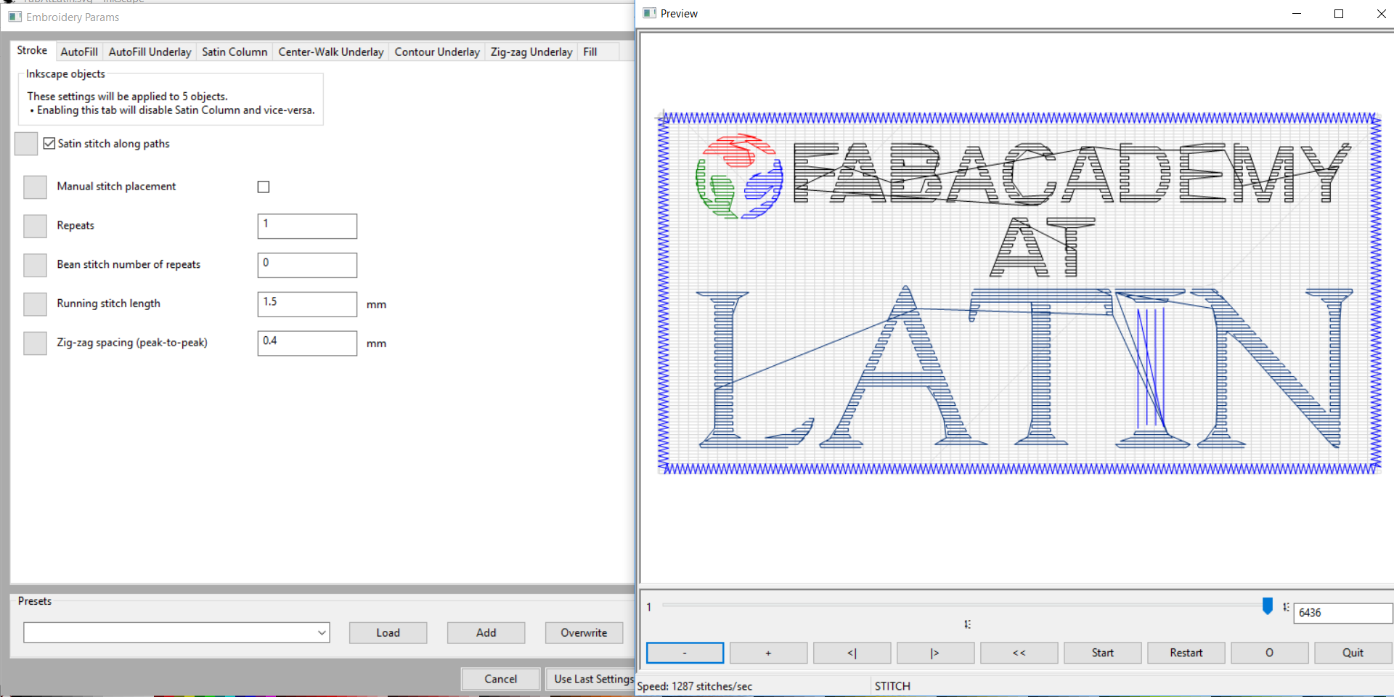This screenshot has height=697, width=1394.
Task: Select the Satin Column tab
Action: coord(235,52)
